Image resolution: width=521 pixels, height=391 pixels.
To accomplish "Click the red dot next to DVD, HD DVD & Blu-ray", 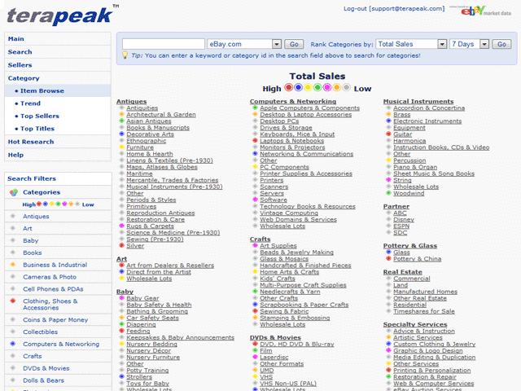I will (x=255, y=344).
